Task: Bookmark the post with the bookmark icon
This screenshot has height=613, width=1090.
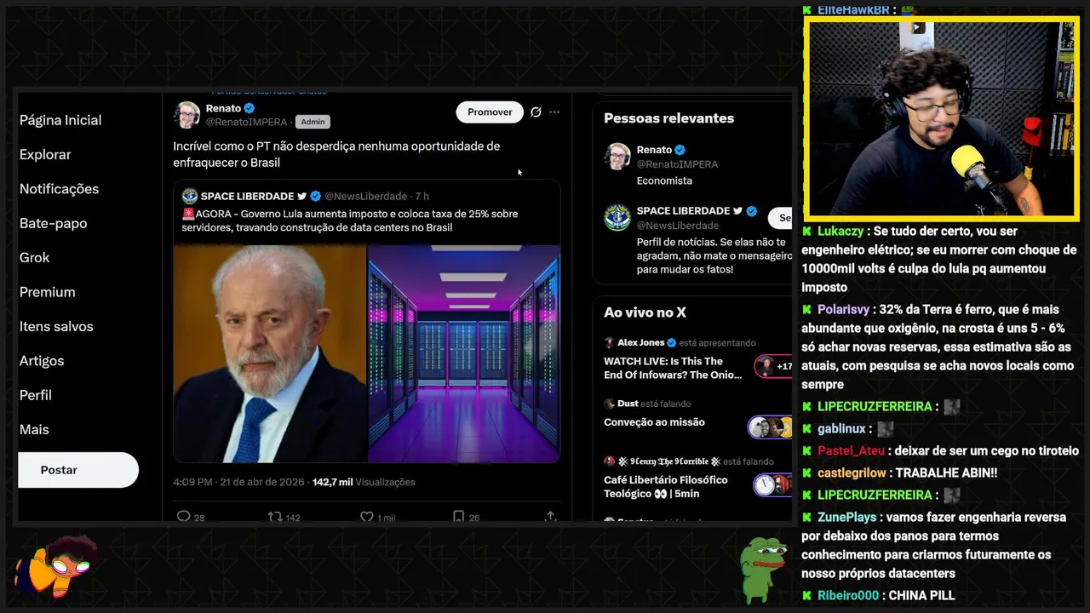Action: click(458, 516)
